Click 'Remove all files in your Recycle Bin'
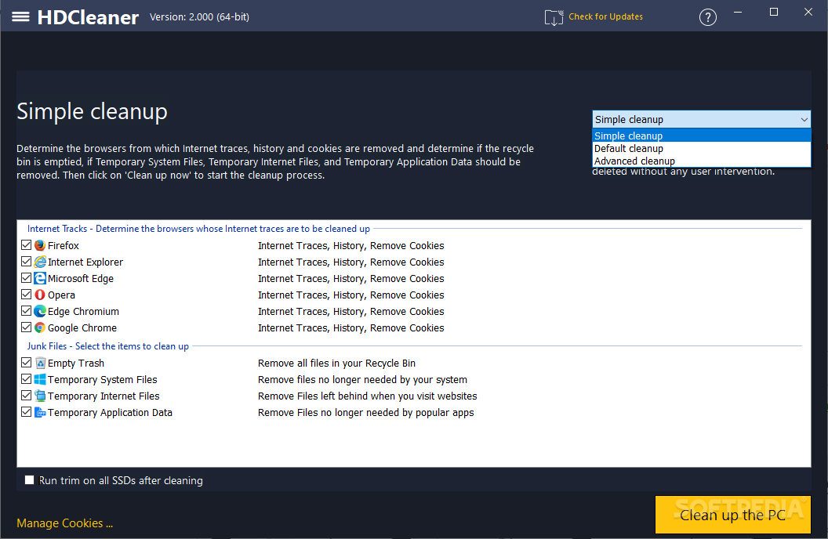The width and height of the screenshot is (828, 539). (x=336, y=364)
